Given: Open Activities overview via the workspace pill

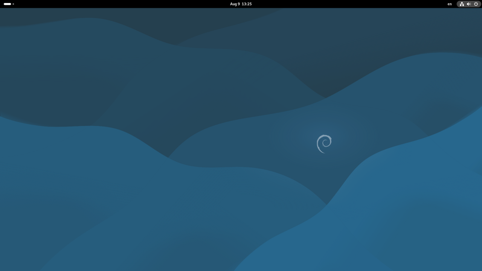Looking at the screenshot, I should click(7, 4).
